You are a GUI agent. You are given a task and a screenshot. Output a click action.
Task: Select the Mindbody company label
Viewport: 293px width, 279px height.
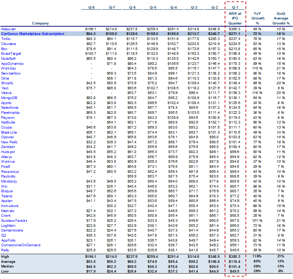click(9, 181)
